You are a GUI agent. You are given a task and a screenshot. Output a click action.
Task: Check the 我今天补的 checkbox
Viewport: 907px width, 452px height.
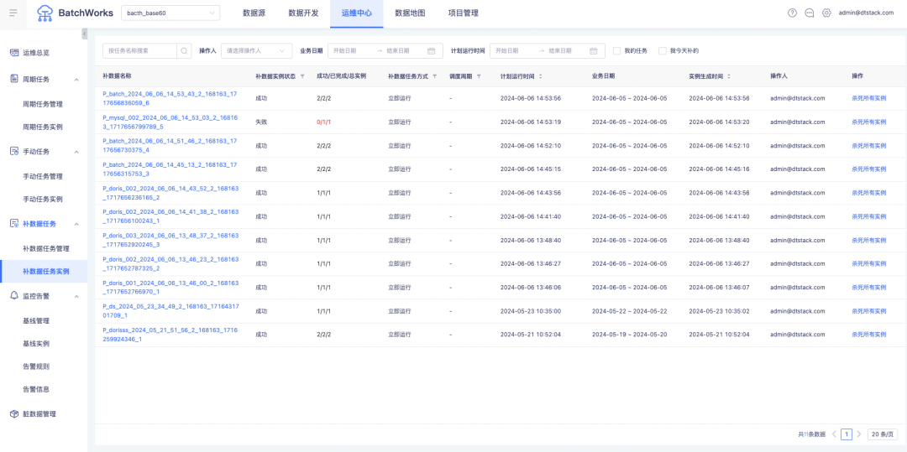pos(663,51)
